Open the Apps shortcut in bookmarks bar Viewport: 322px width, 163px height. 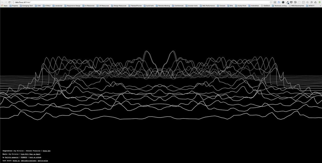[x=4, y=6]
